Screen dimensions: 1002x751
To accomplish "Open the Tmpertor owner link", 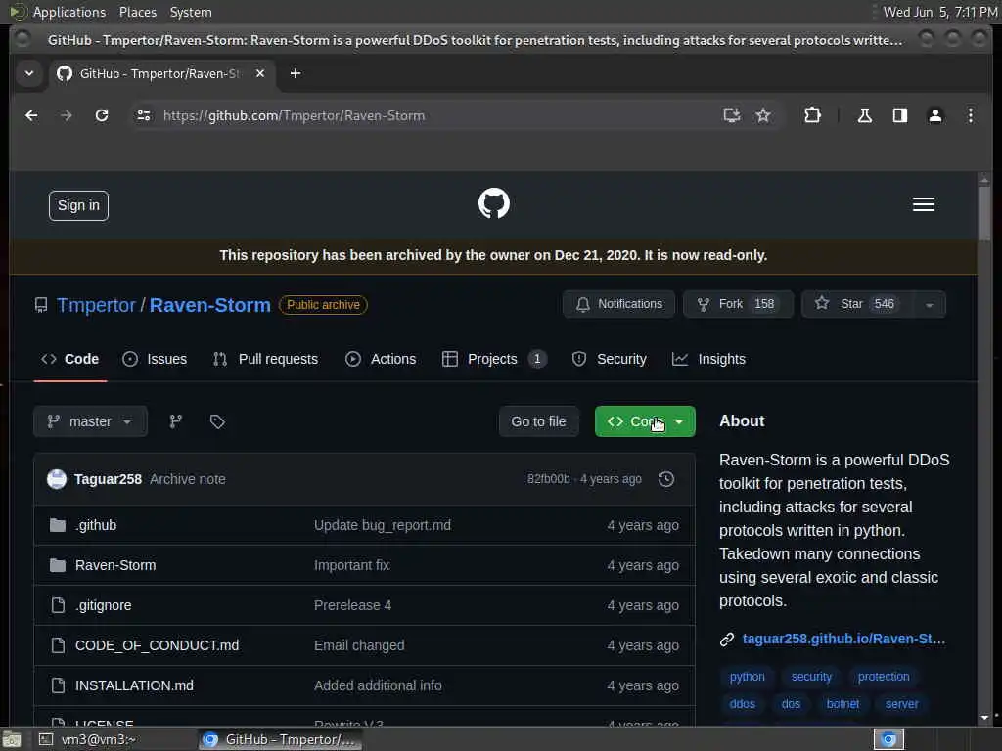I will coord(97,305).
